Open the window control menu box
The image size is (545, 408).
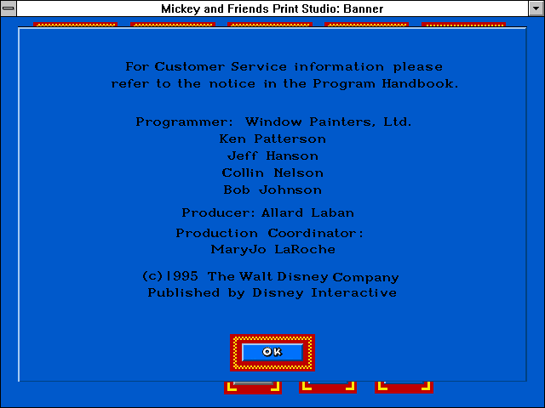(9, 8)
